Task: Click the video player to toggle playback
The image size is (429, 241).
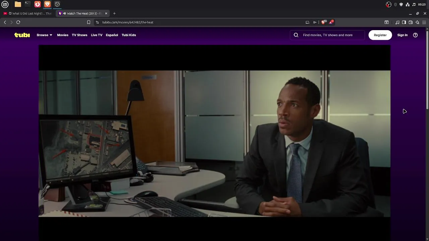Action: pyautogui.click(x=214, y=144)
